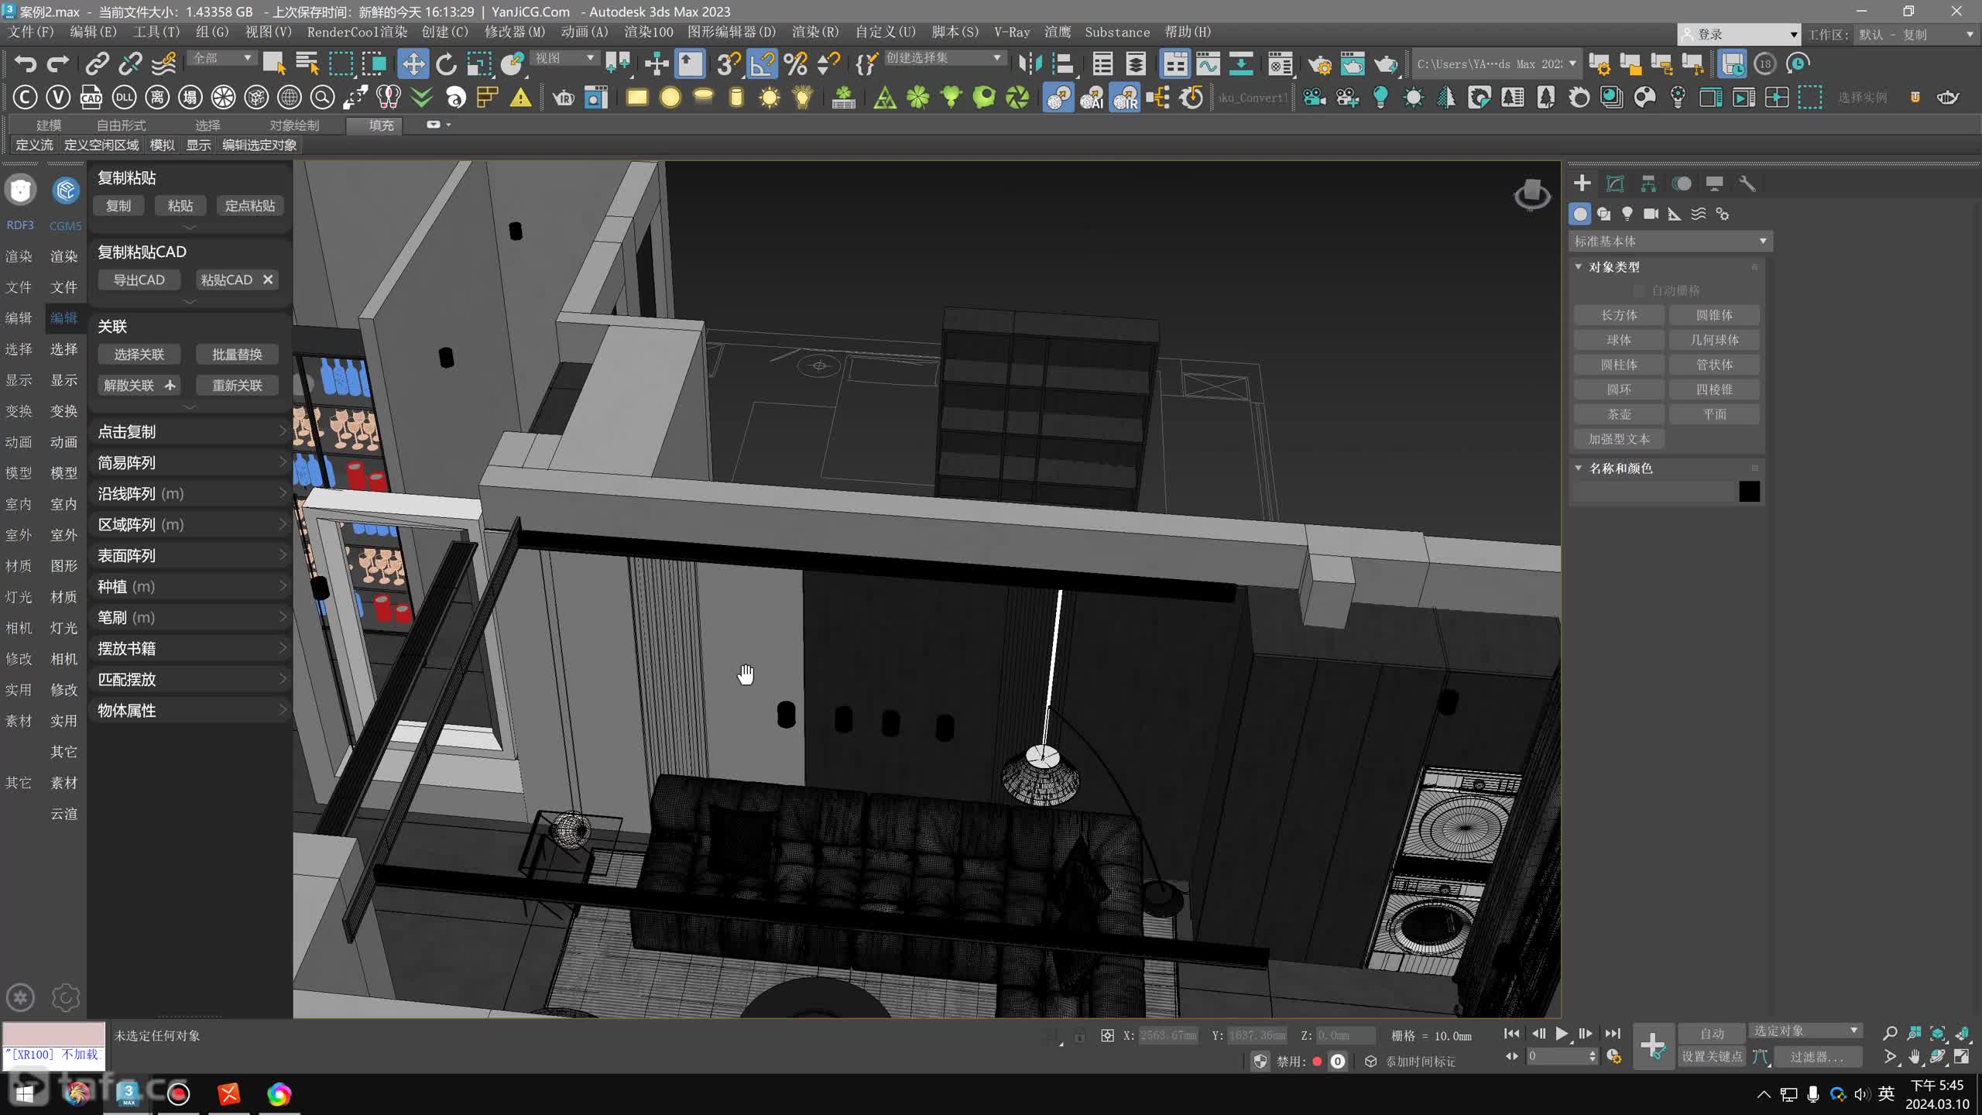Expand the 简易阵列 section

pos(190,462)
